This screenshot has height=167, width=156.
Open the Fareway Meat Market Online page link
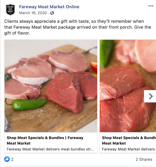point(49,7)
